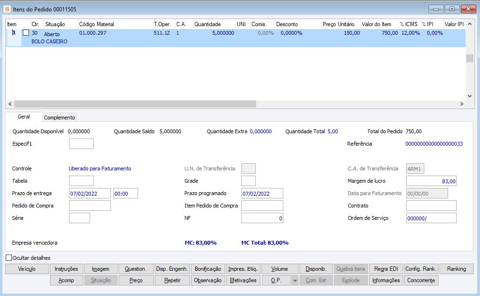Open Disp. Engenh. button
480x296 pixels.
pyautogui.click(x=172, y=269)
